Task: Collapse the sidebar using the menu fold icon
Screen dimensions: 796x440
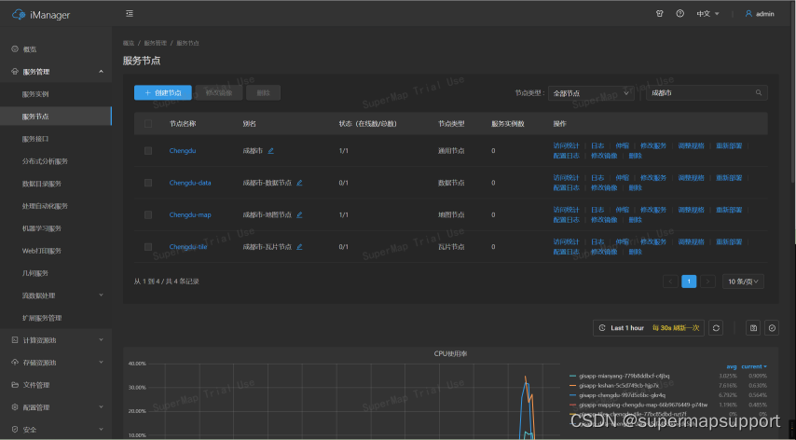Action: [129, 14]
